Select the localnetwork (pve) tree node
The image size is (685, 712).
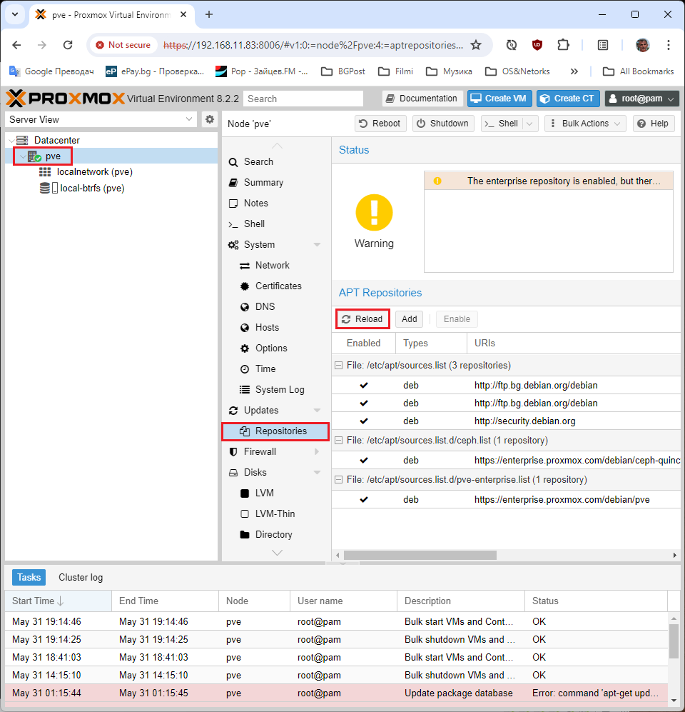(x=94, y=172)
